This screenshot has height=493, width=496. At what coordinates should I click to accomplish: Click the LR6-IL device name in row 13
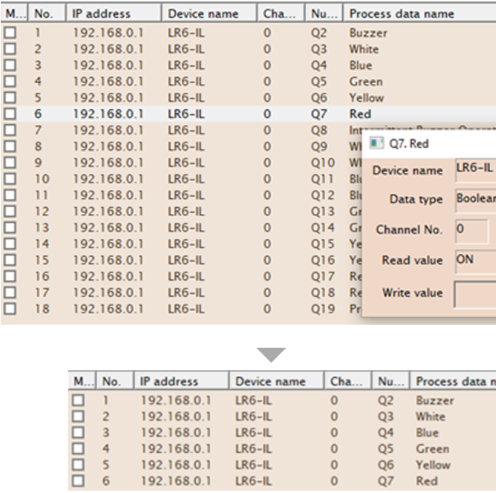[186, 227]
